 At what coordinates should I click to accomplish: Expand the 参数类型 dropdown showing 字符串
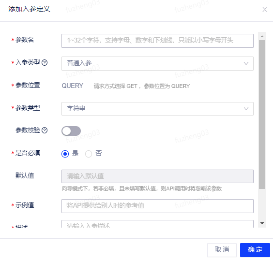pos(157,109)
